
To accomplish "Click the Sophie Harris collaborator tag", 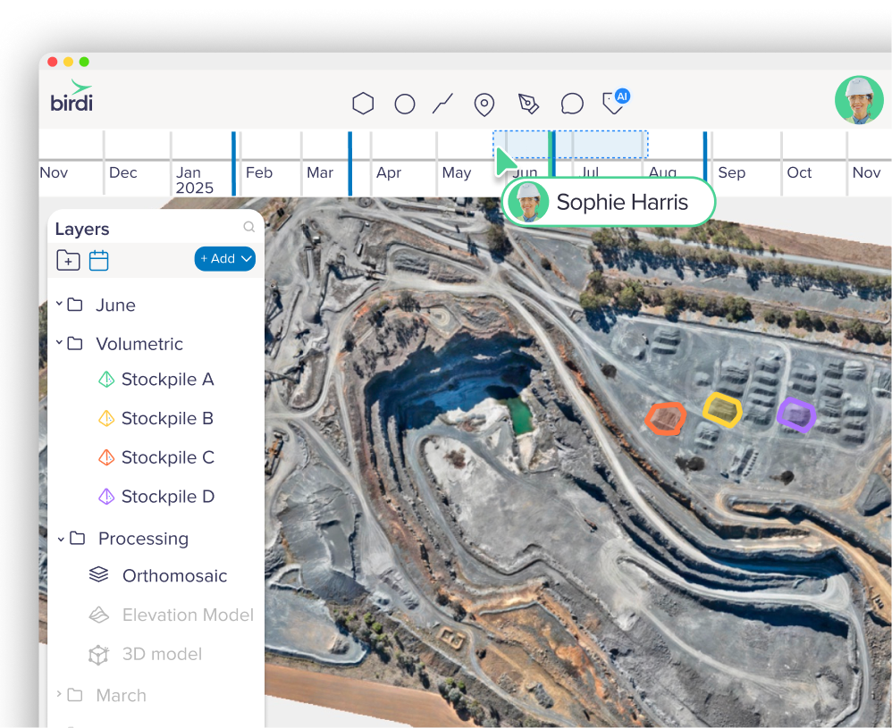I will (608, 202).
